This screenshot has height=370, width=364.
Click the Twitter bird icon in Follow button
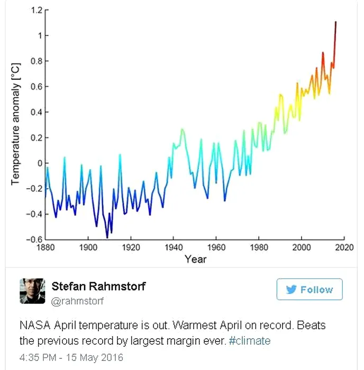point(292,290)
